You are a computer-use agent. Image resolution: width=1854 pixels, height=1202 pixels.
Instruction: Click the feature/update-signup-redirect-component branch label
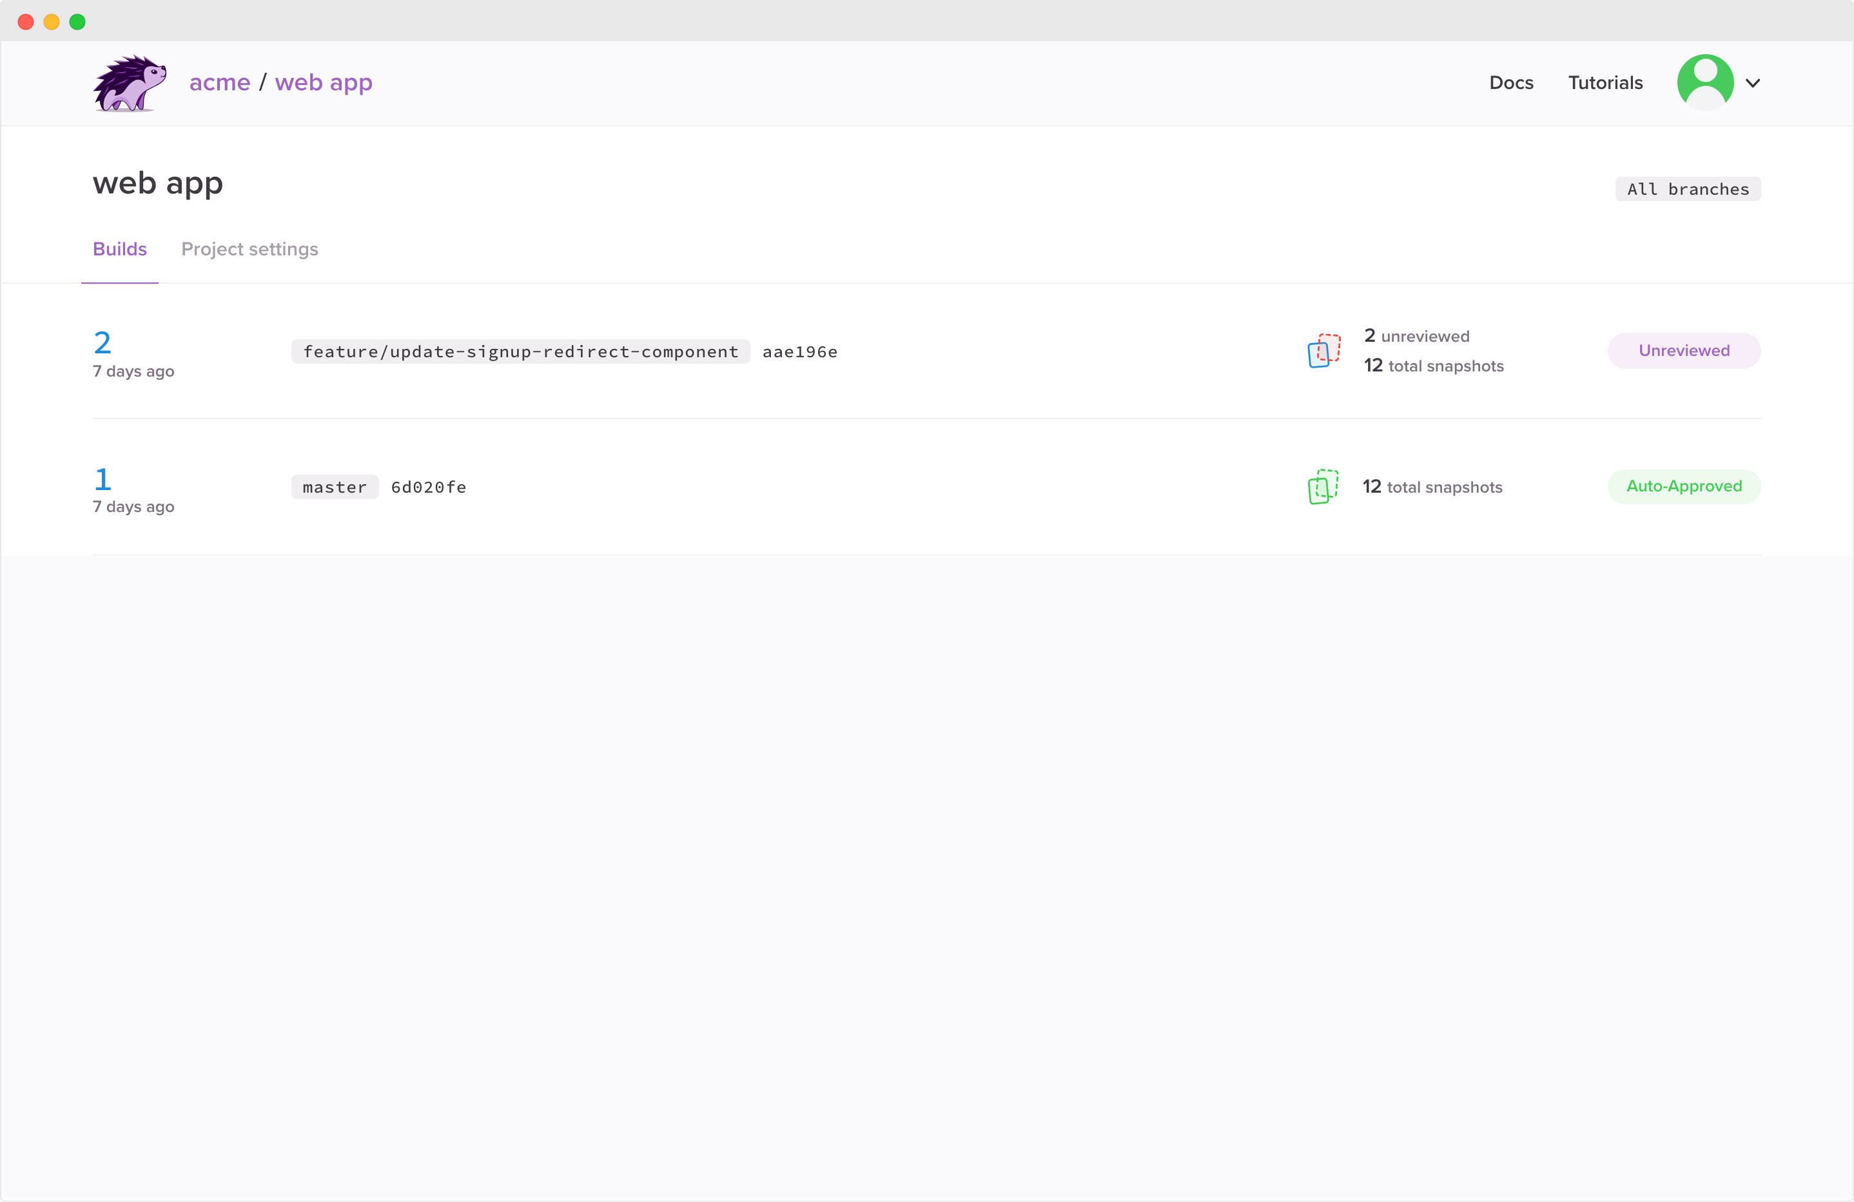click(520, 352)
